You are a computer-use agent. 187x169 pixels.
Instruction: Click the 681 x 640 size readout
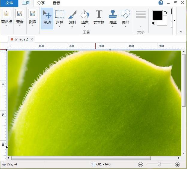103,164
